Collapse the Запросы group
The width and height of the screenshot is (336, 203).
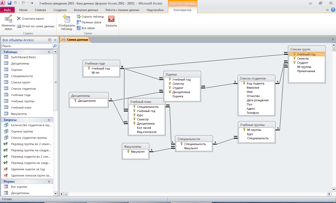49,120
